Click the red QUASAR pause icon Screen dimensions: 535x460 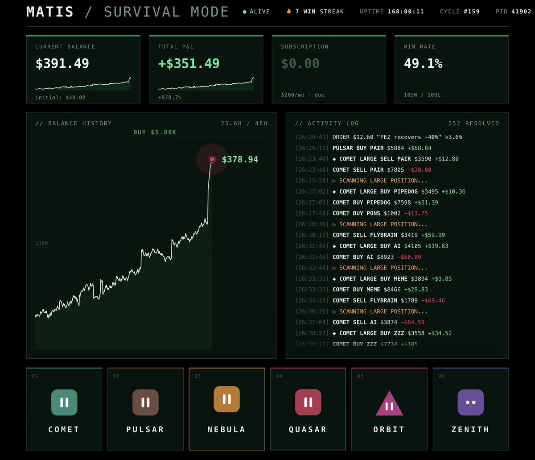(x=308, y=402)
